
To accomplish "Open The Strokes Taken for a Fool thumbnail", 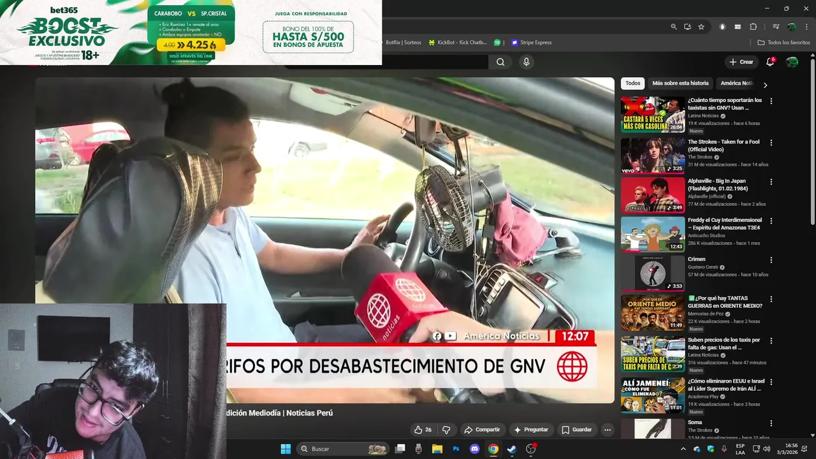I will [x=653, y=156].
